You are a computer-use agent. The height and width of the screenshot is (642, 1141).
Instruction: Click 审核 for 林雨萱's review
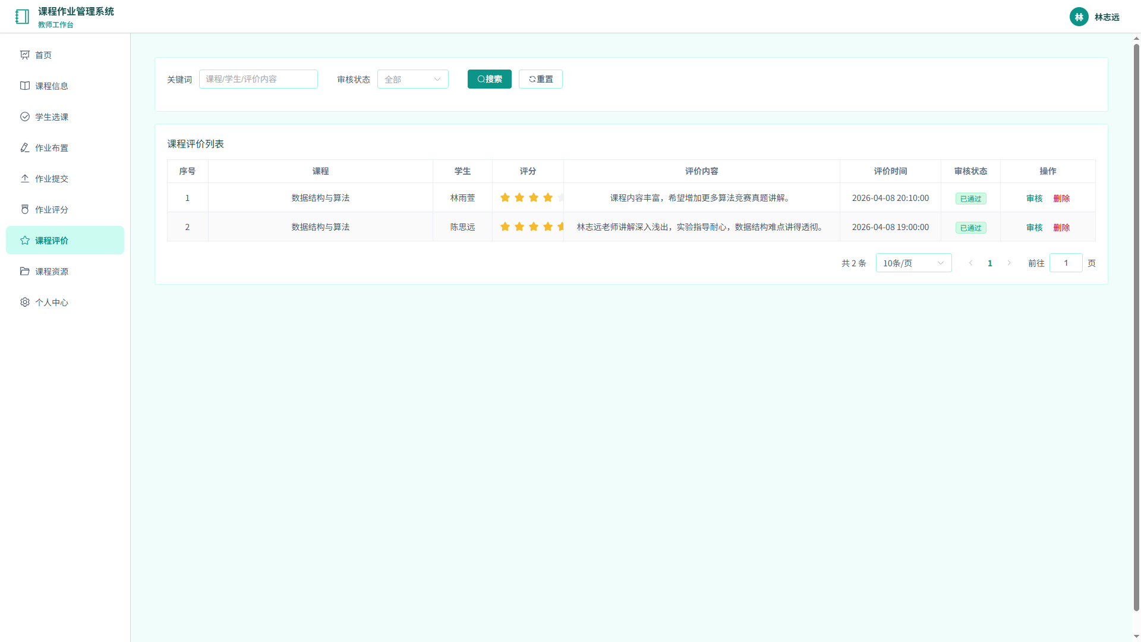point(1035,198)
